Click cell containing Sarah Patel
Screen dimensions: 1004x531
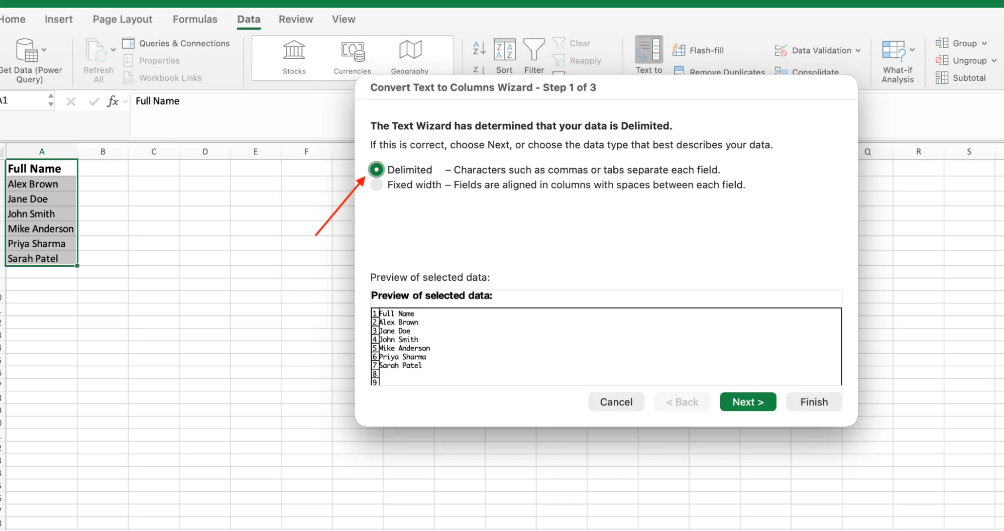[42, 258]
